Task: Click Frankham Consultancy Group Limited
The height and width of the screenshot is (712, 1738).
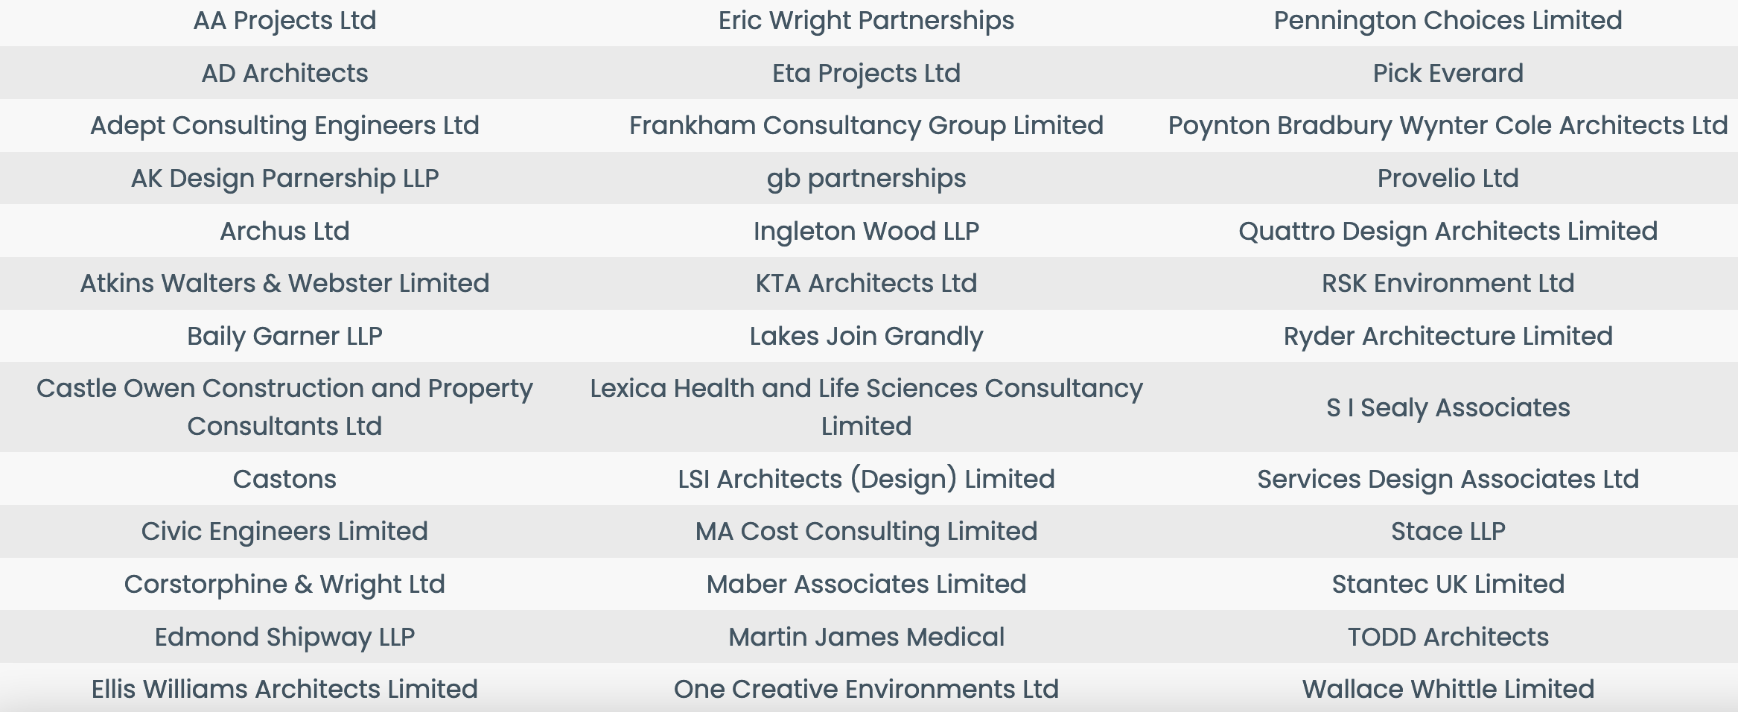Action: (x=866, y=126)
